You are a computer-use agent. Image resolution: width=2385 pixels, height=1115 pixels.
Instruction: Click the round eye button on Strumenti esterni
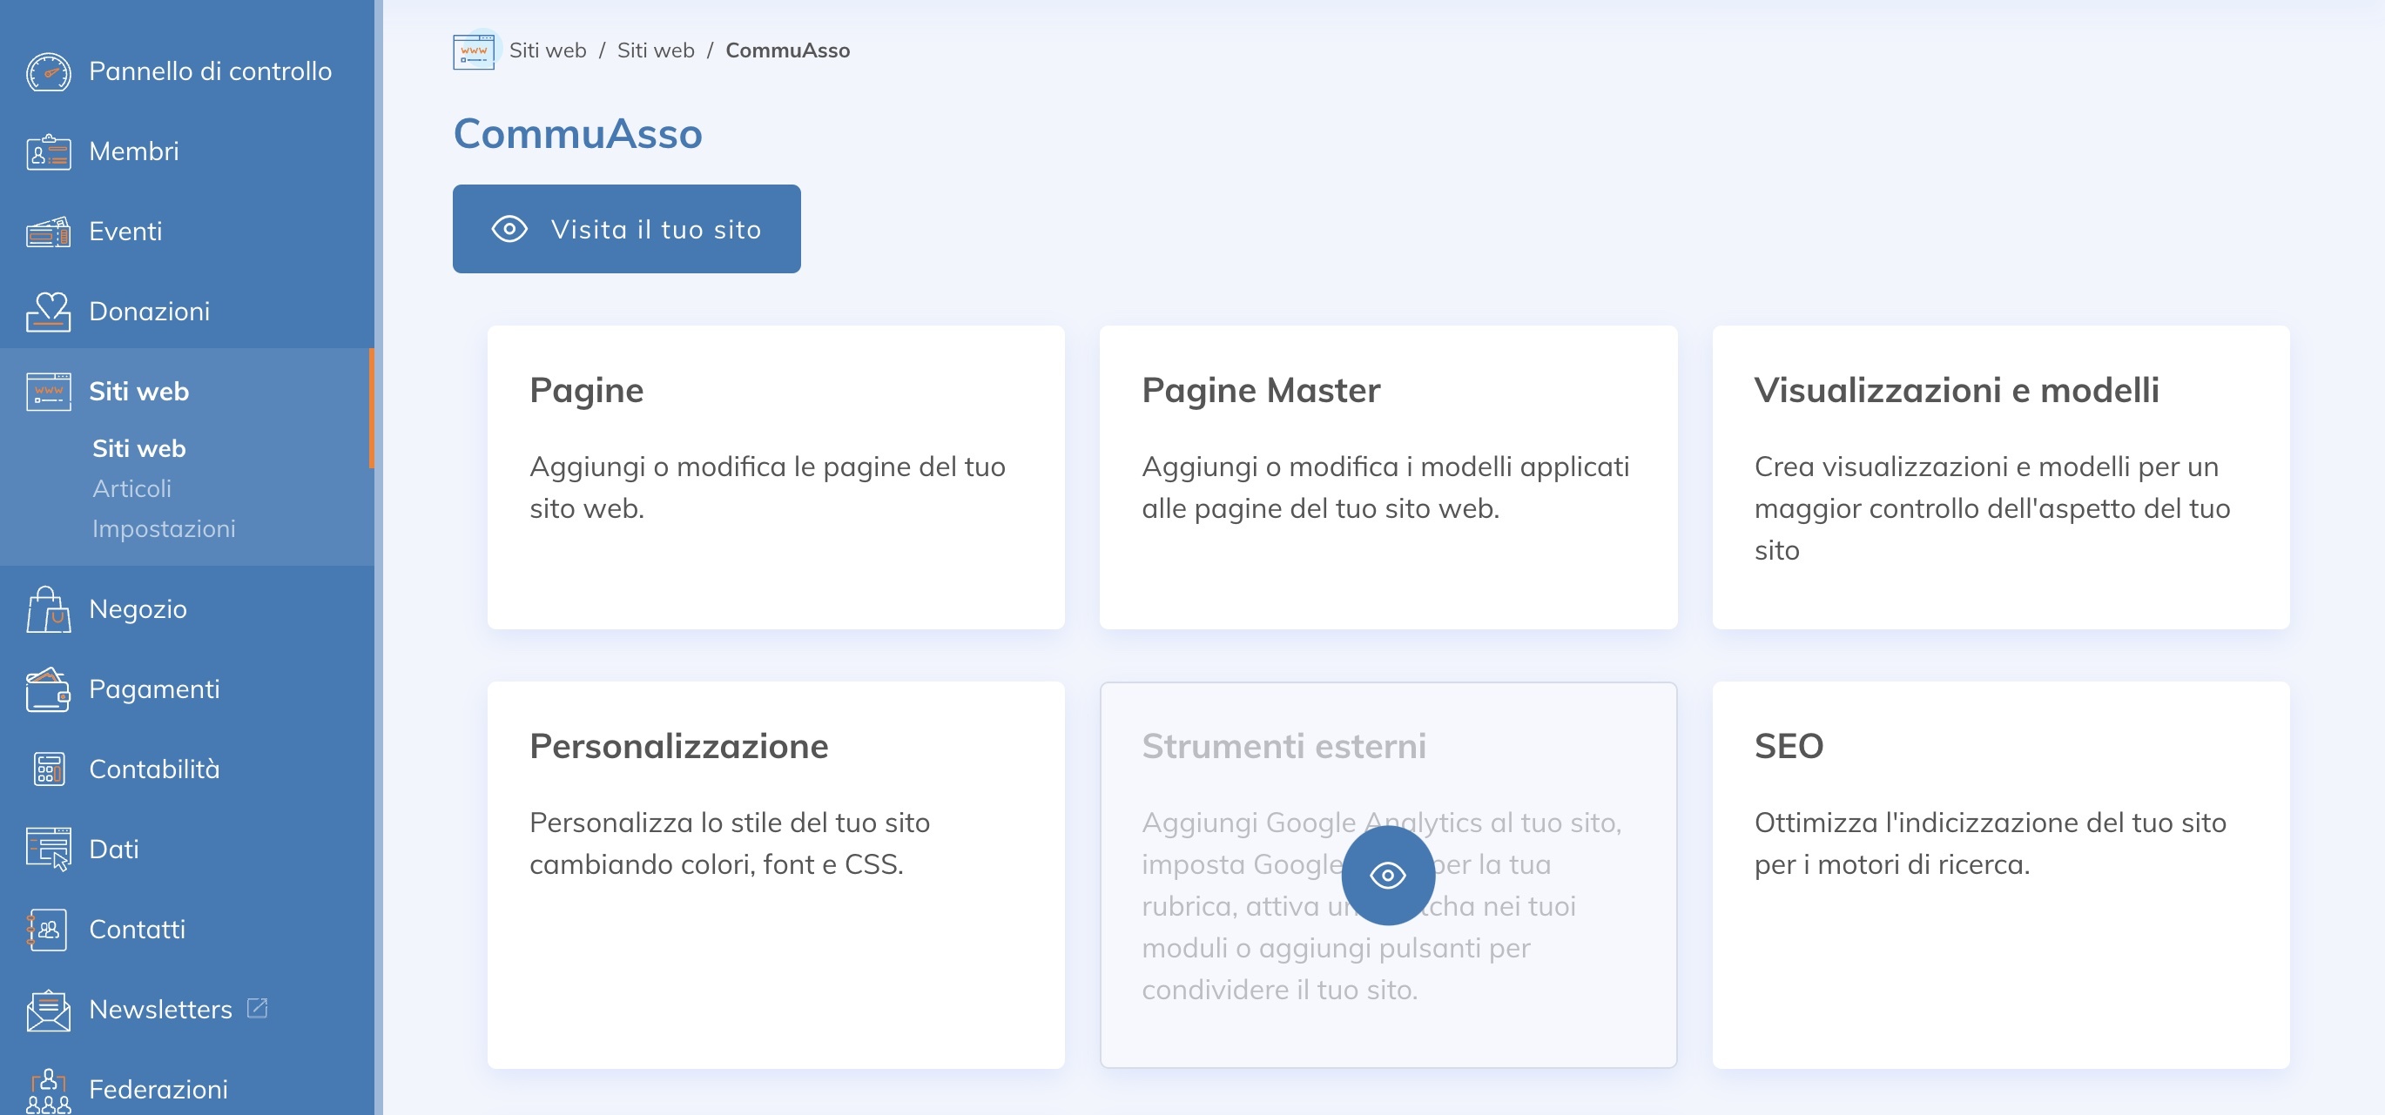point(1387,876)
